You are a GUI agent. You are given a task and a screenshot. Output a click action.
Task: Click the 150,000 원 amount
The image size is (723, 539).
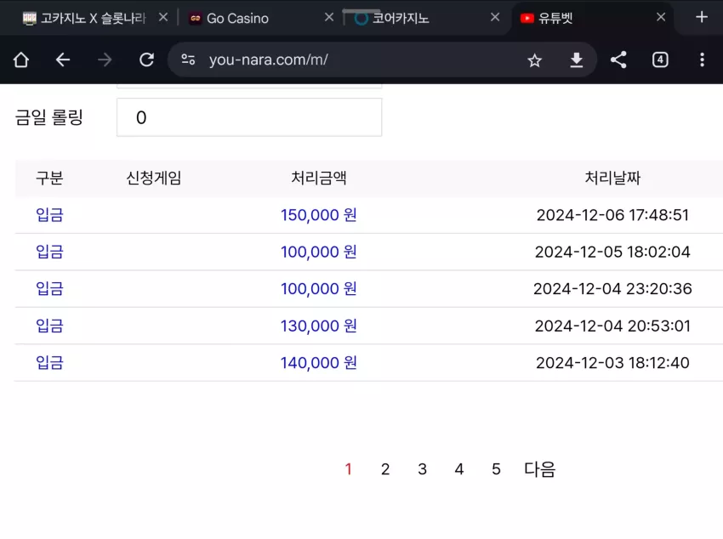[319, 215]
